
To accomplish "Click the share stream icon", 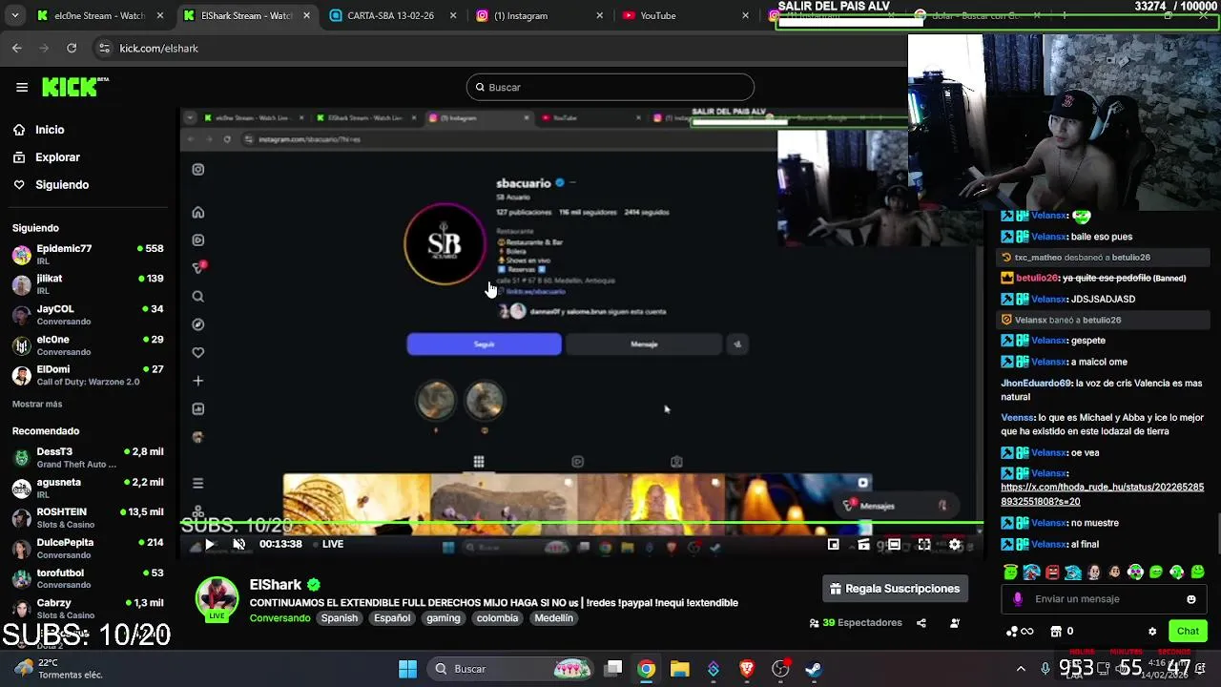I will click(921, 623).
